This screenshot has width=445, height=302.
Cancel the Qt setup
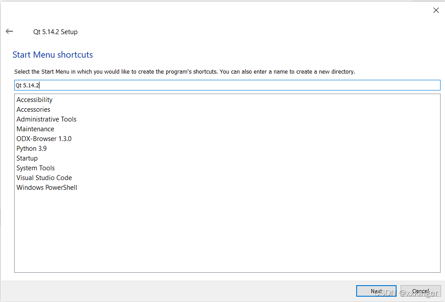point(420,291)
